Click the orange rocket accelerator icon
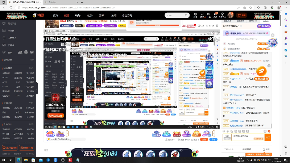290x163 pixels. click(261, 71)
